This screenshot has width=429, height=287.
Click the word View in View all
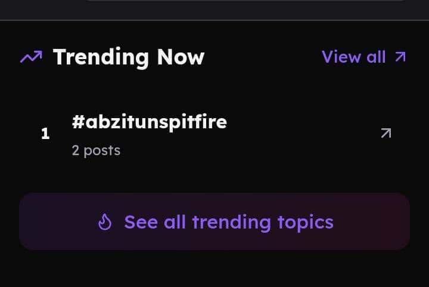[341, 57]
